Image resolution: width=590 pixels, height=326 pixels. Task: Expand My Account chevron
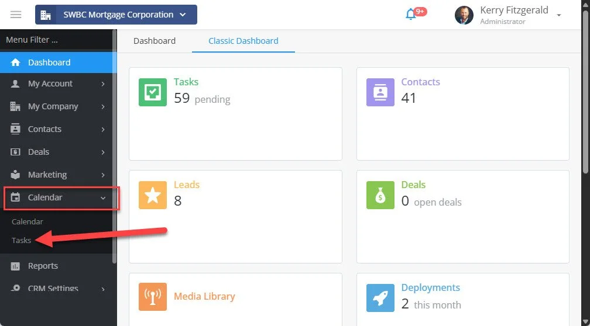coord(103,84)
